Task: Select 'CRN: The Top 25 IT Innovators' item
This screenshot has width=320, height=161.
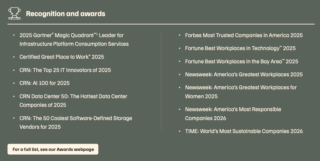Action: [65, 70]
